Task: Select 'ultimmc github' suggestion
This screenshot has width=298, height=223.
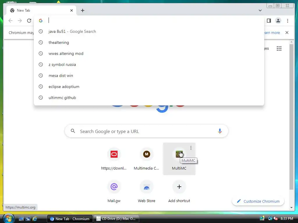Action: click(149, 98)
